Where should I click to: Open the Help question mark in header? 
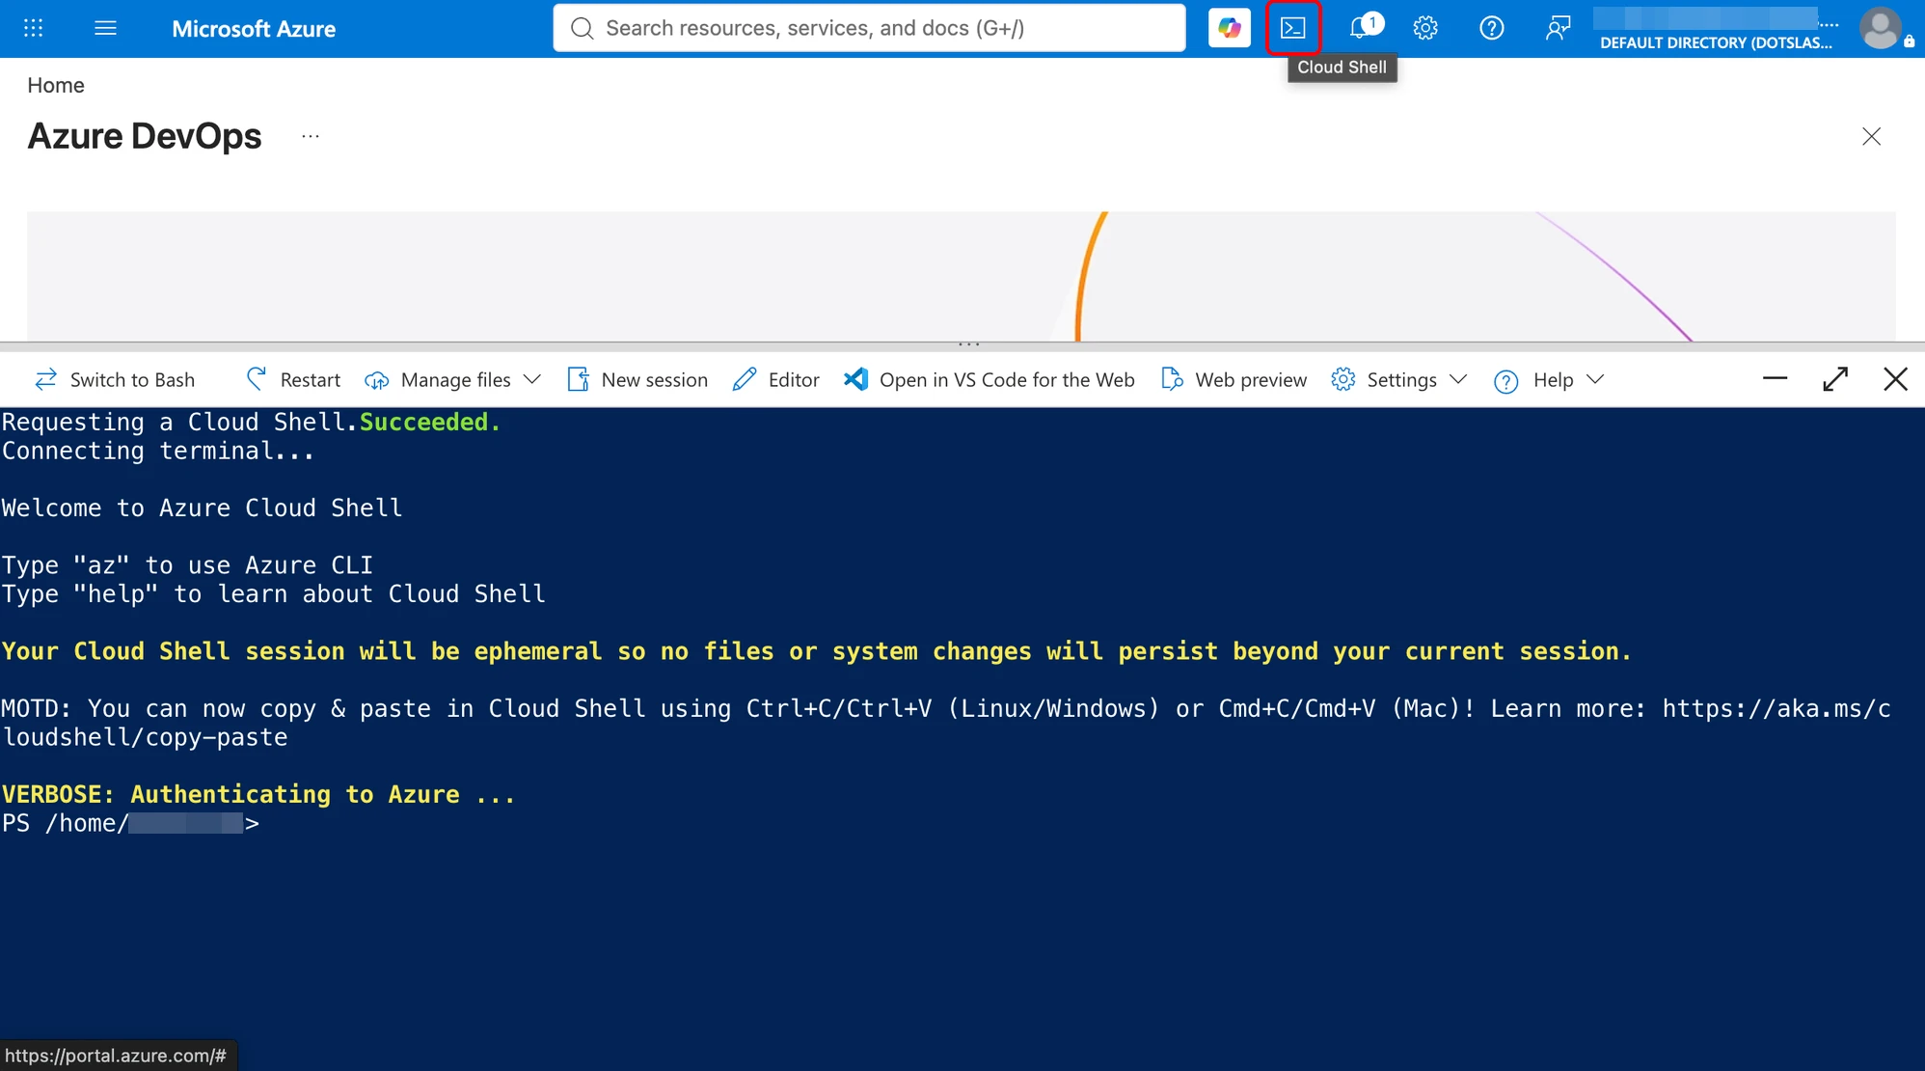tap(1491, 28)
